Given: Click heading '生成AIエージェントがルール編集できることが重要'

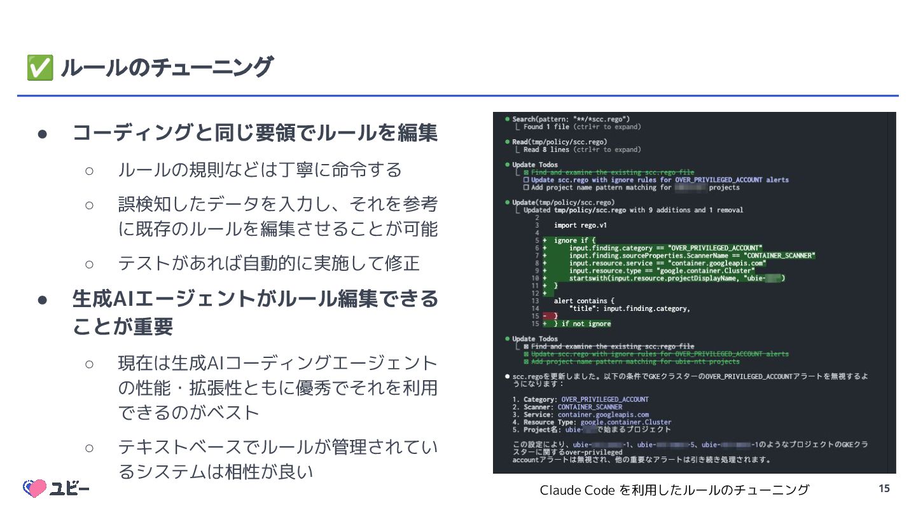Looking at the screenshot, I should tap(255, 312).
